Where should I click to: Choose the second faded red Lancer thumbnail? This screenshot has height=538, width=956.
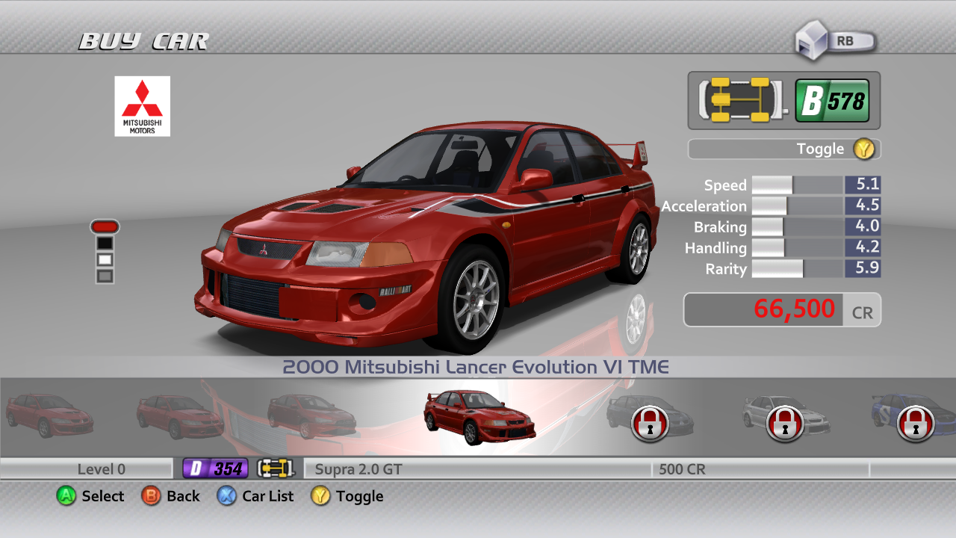pyautogui.click(x=180, y=415)
